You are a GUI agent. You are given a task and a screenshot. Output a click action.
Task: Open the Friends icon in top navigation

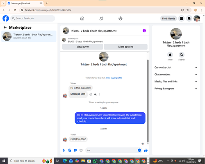[x=101, y=18]
